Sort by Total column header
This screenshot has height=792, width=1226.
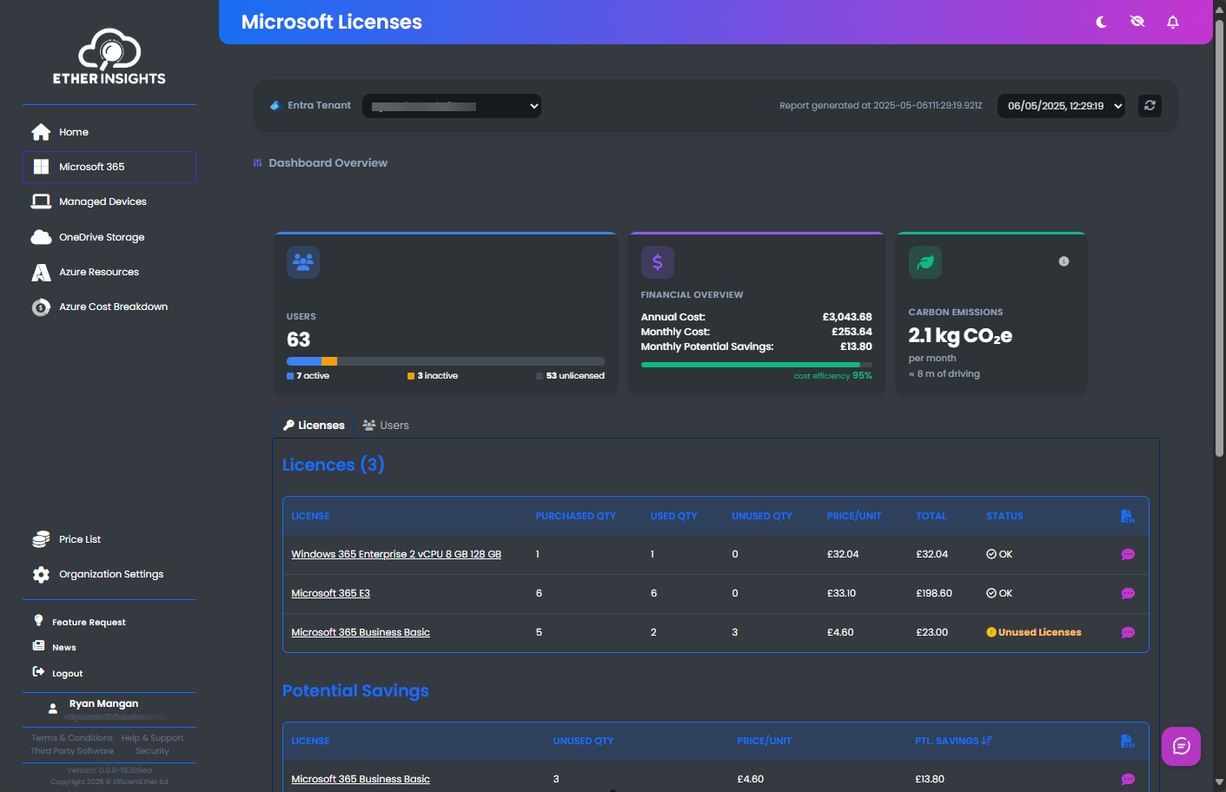931,516
